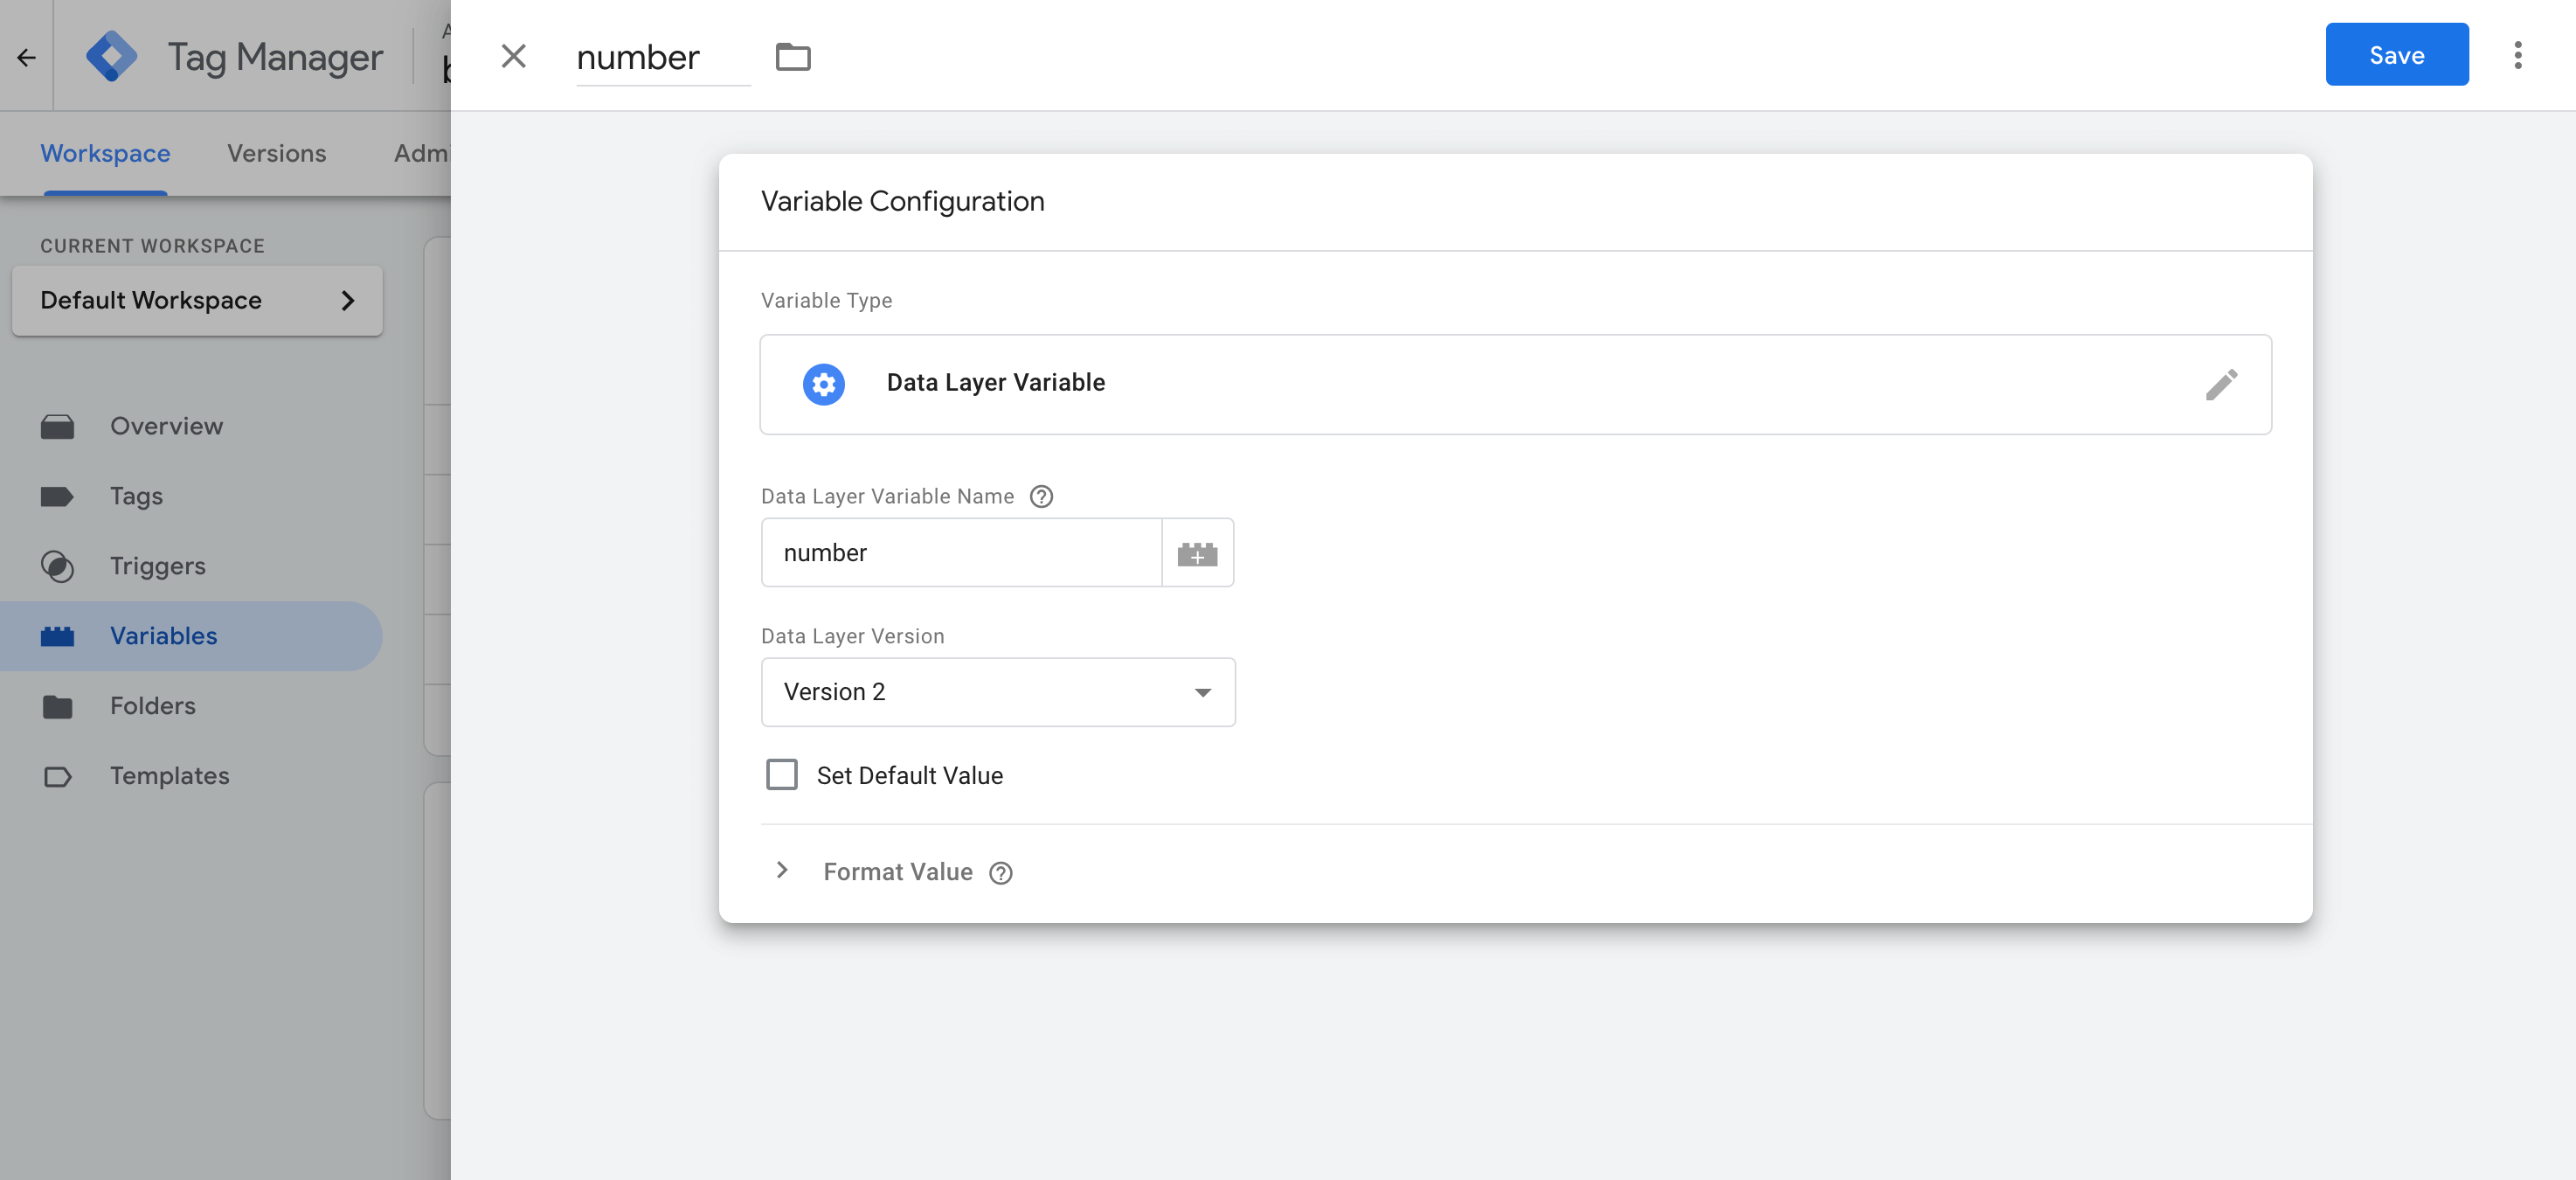Open the Default Workspace selector
Image resolution: width=2576 pixels, height=1180 pixels.
click(197, 300)
